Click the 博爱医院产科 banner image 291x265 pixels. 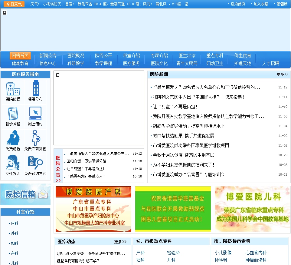93,209
